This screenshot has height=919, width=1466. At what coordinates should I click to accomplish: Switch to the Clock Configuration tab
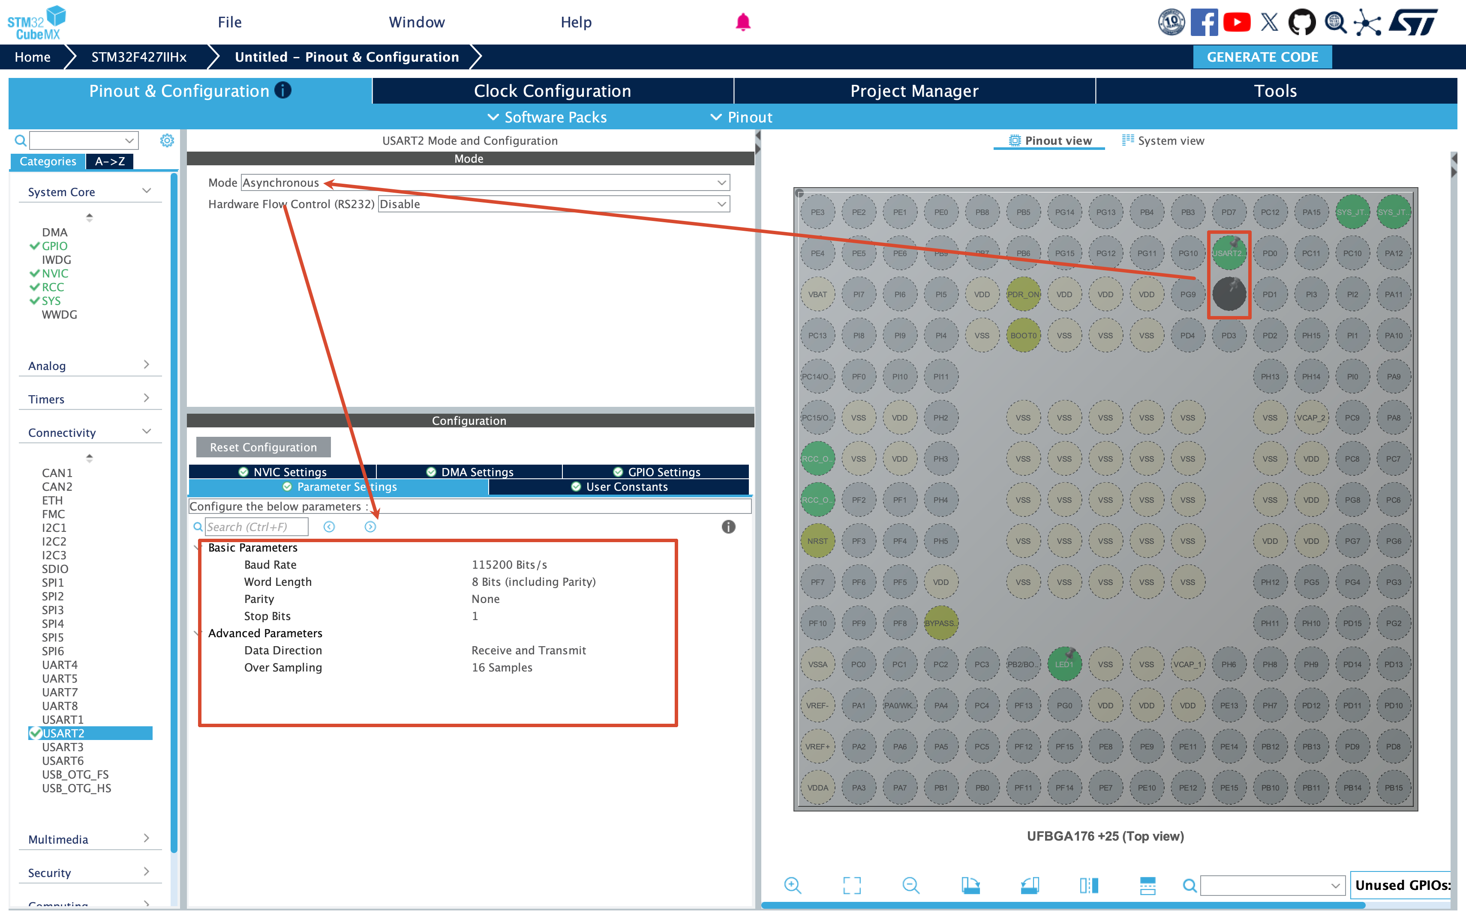click(x=553, y=91)
